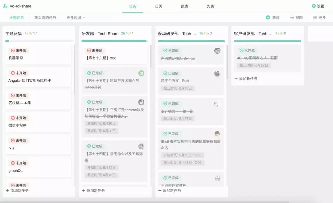Toggle 已完成 status on 跨平台方案 Rust card

[171, 73]
